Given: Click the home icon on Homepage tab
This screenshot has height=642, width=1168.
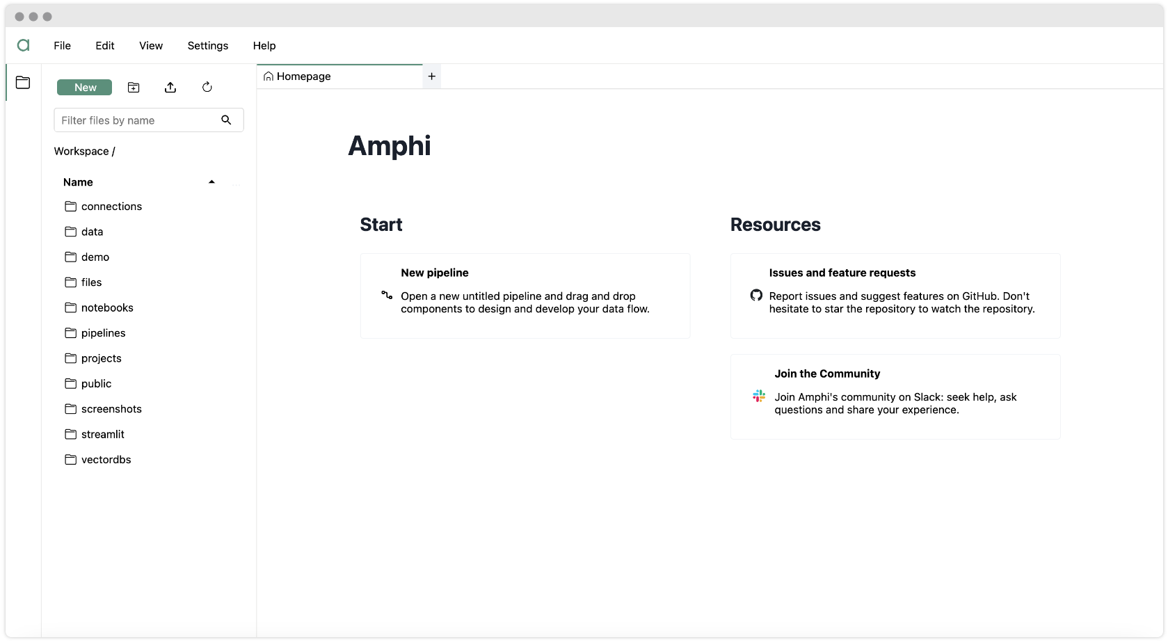Looking at the screenshot, I should click(x=268, y=77).
